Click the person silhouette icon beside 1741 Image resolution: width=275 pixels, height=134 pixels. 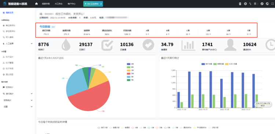click(x=230, y=45)
